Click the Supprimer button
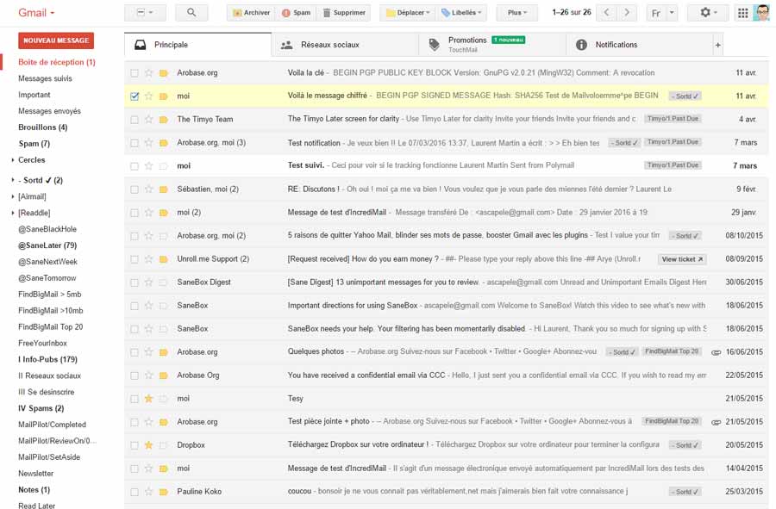Viewport: 776px width, 509px height. 344,13
